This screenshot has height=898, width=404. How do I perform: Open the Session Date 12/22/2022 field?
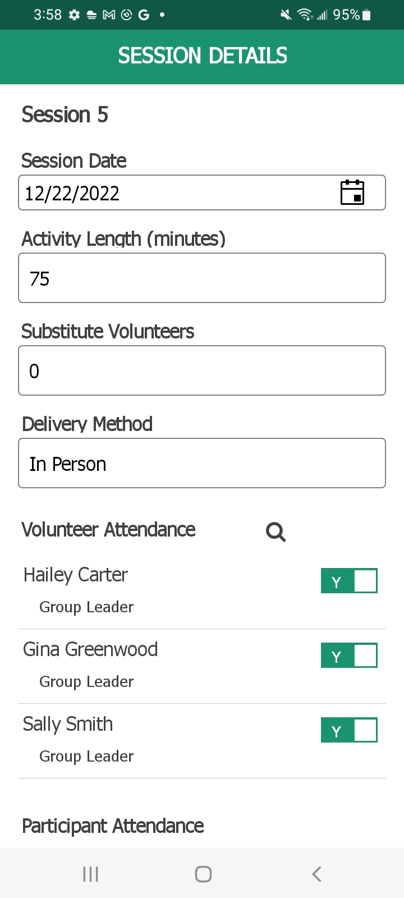click(202, 193)
